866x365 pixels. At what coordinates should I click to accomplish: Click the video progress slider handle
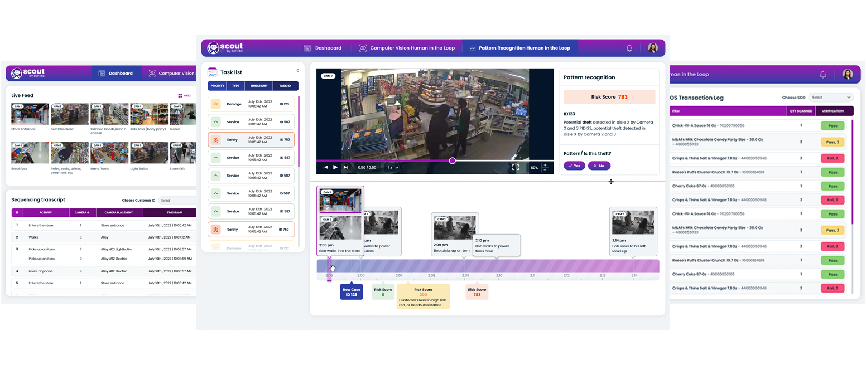coord(452,160)
